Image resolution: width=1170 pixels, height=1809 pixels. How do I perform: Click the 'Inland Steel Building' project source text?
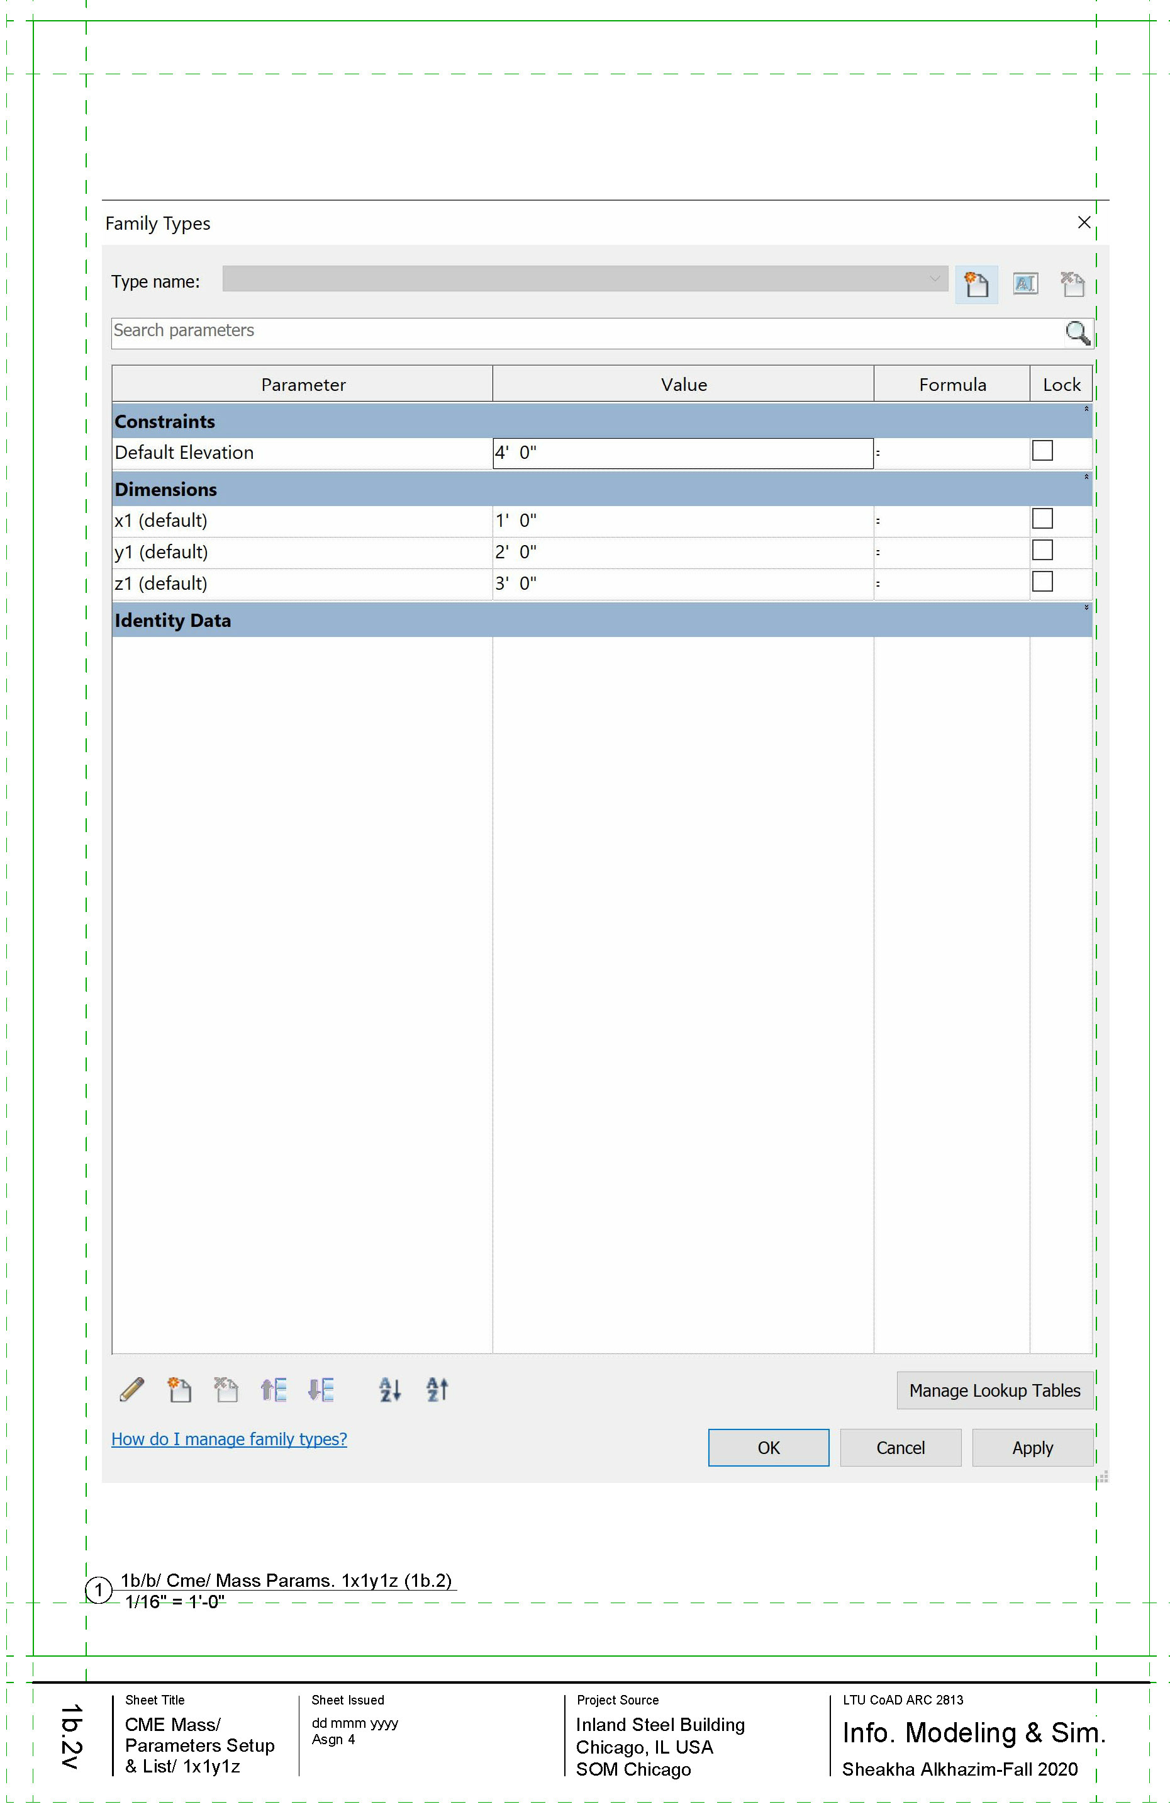click(660, 1725)
